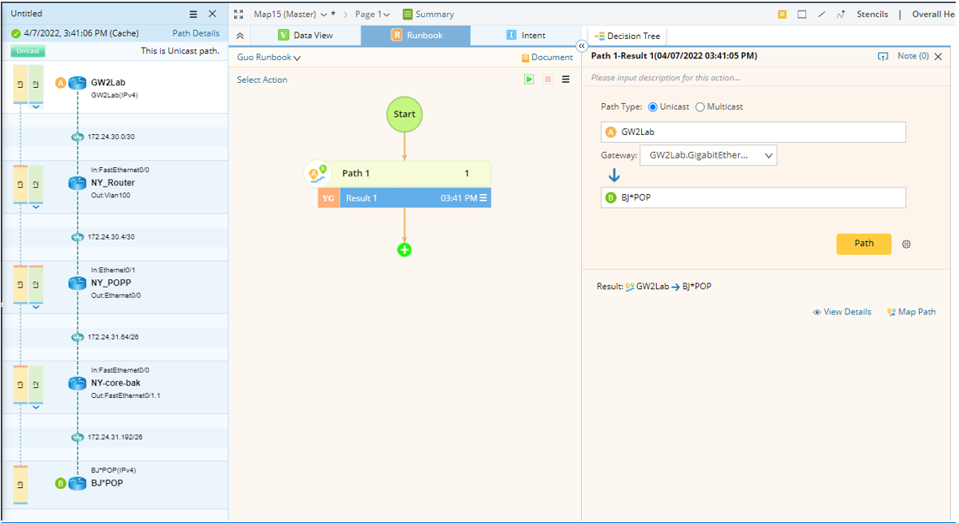The height and width of the screenshot is (523, 959).
Task: Open the Gateway dropdown
Action: (708, 156)
